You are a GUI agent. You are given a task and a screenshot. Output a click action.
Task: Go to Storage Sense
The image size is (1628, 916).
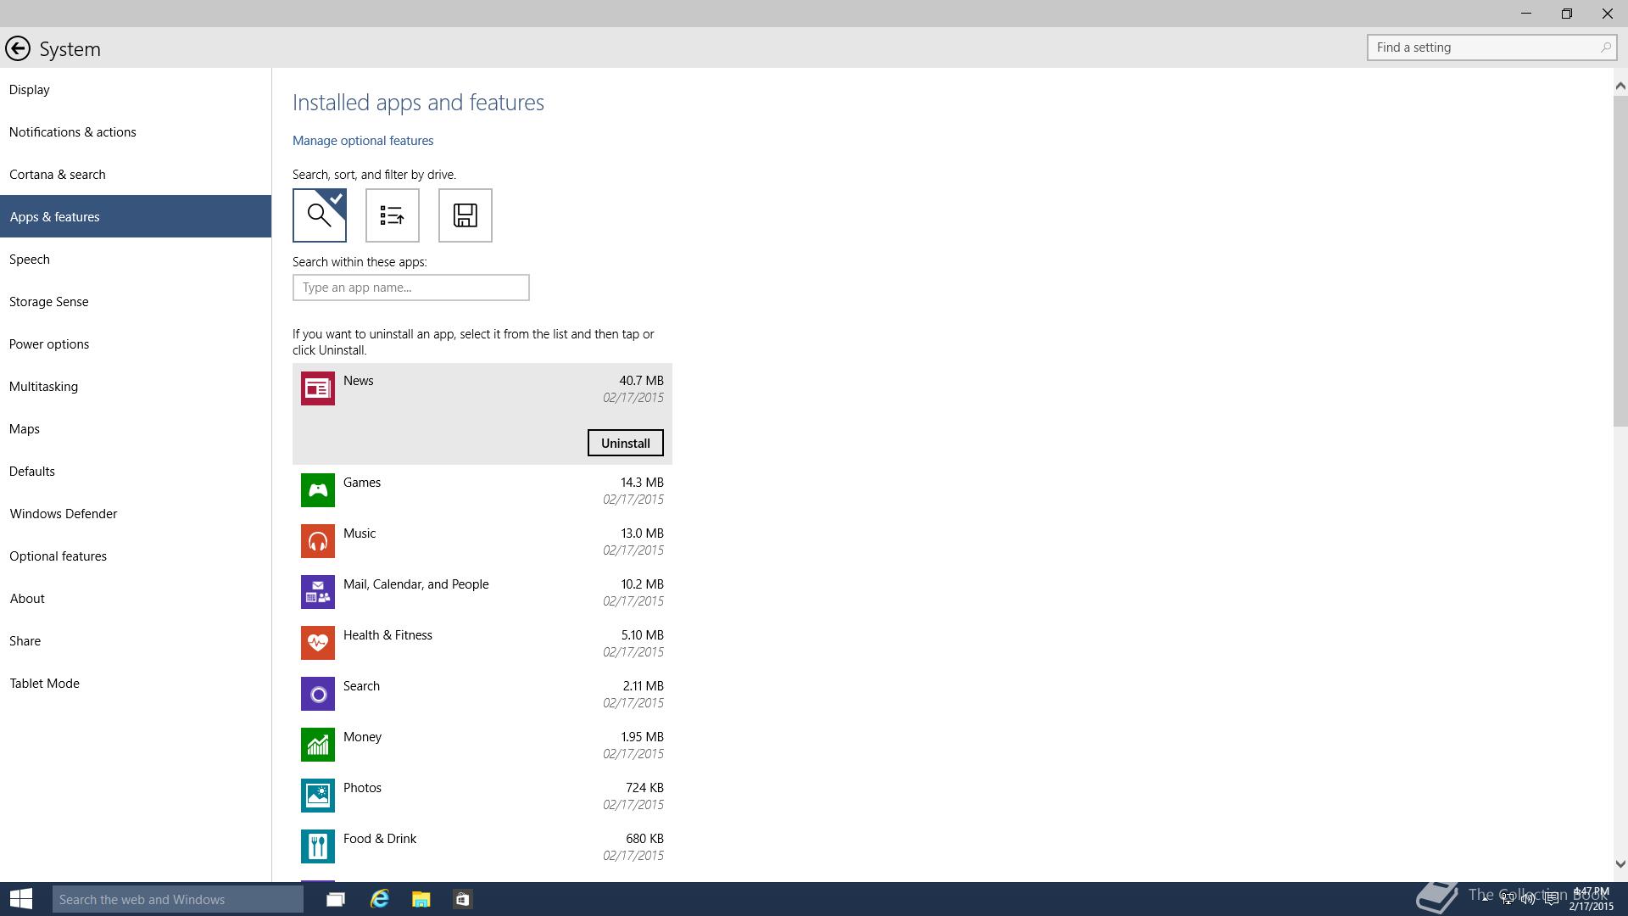click(x=136, y=302)
